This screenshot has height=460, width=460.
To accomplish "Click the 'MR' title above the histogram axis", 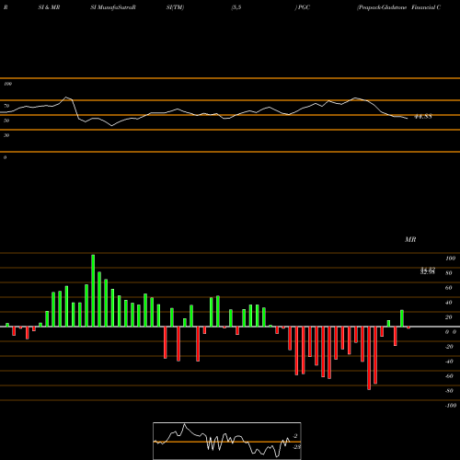I will click(410, 239).
